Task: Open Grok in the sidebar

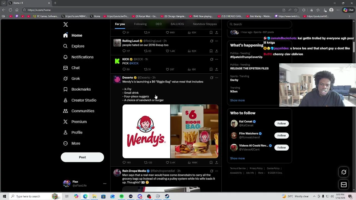Action: 71,79
